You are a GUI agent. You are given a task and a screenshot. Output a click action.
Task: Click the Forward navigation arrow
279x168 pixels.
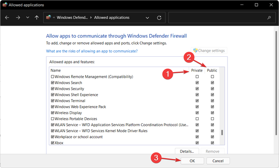point(18,18)
